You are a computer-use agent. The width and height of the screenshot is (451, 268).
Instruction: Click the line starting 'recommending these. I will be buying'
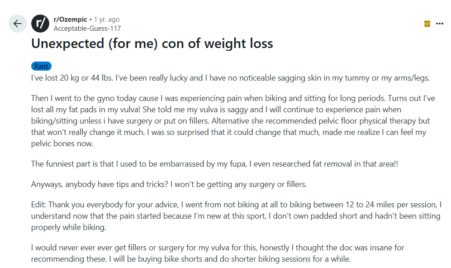(x=191, y=259)
